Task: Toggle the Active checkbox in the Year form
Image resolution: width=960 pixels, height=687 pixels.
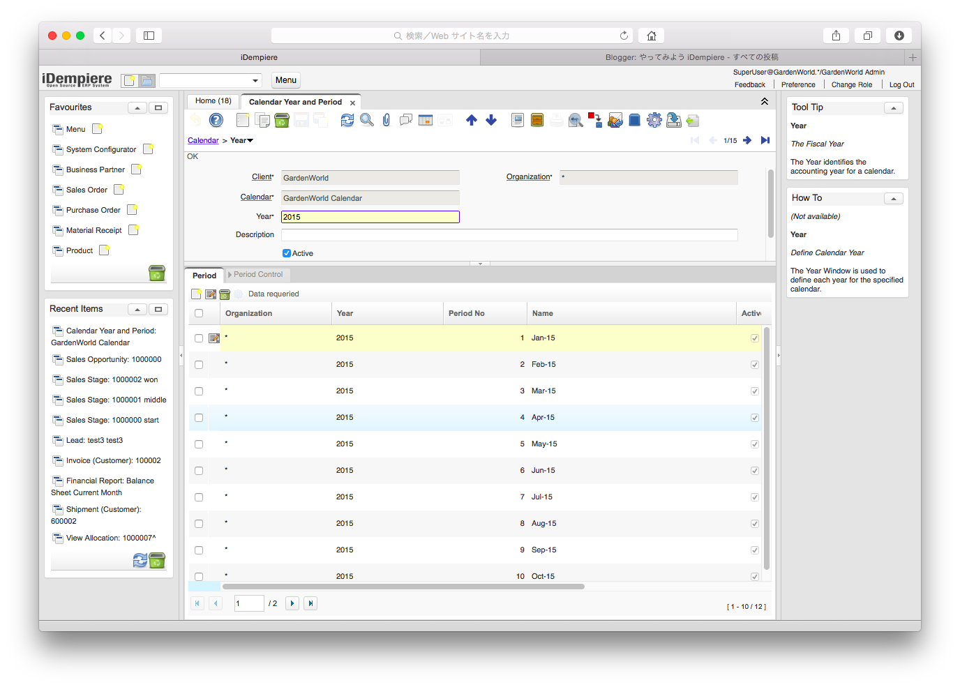Action: (x=287, y=253)
